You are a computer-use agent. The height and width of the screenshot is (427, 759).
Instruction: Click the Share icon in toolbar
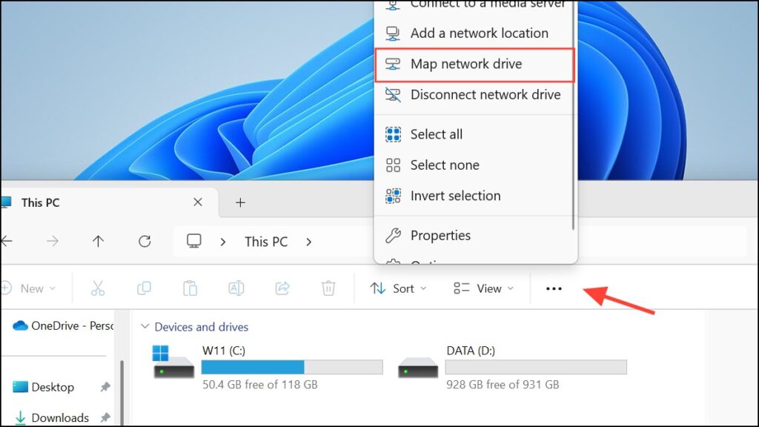click(282, 288)
